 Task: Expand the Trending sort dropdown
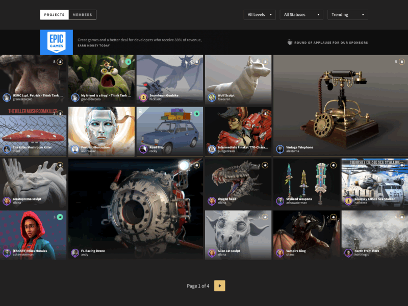[x=347, y=15]
